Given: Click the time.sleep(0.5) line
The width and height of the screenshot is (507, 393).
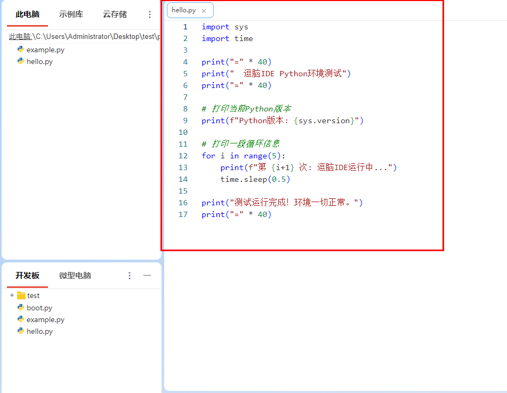Looking at the screenshot, I should pyautogui.click(x=255, y=179).
